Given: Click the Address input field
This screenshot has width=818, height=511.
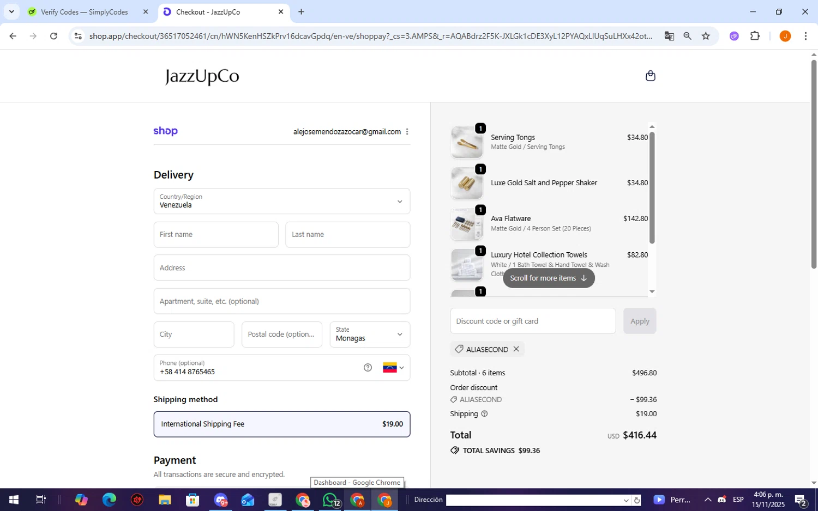Looking at the screenshot, I should point(282,268).
